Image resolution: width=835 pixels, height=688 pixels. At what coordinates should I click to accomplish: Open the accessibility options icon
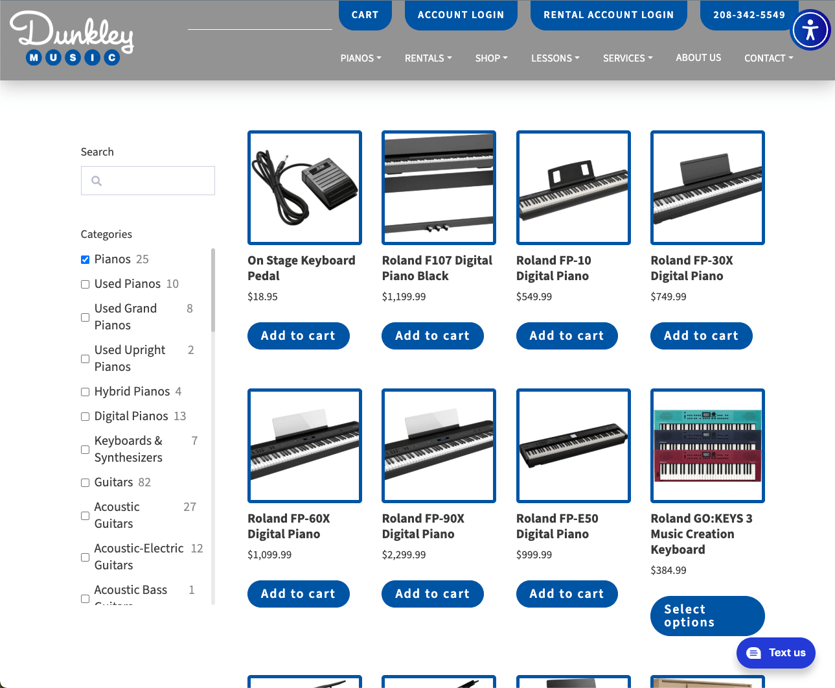(x=810, y=30)
